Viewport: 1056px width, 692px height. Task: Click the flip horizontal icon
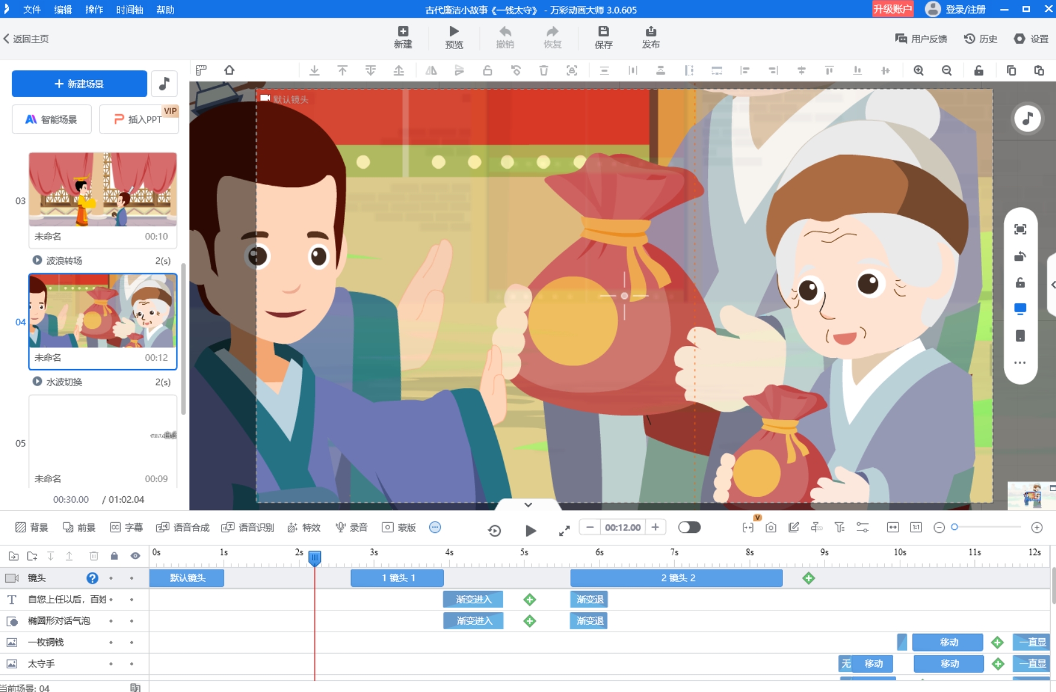click(431, 70)
